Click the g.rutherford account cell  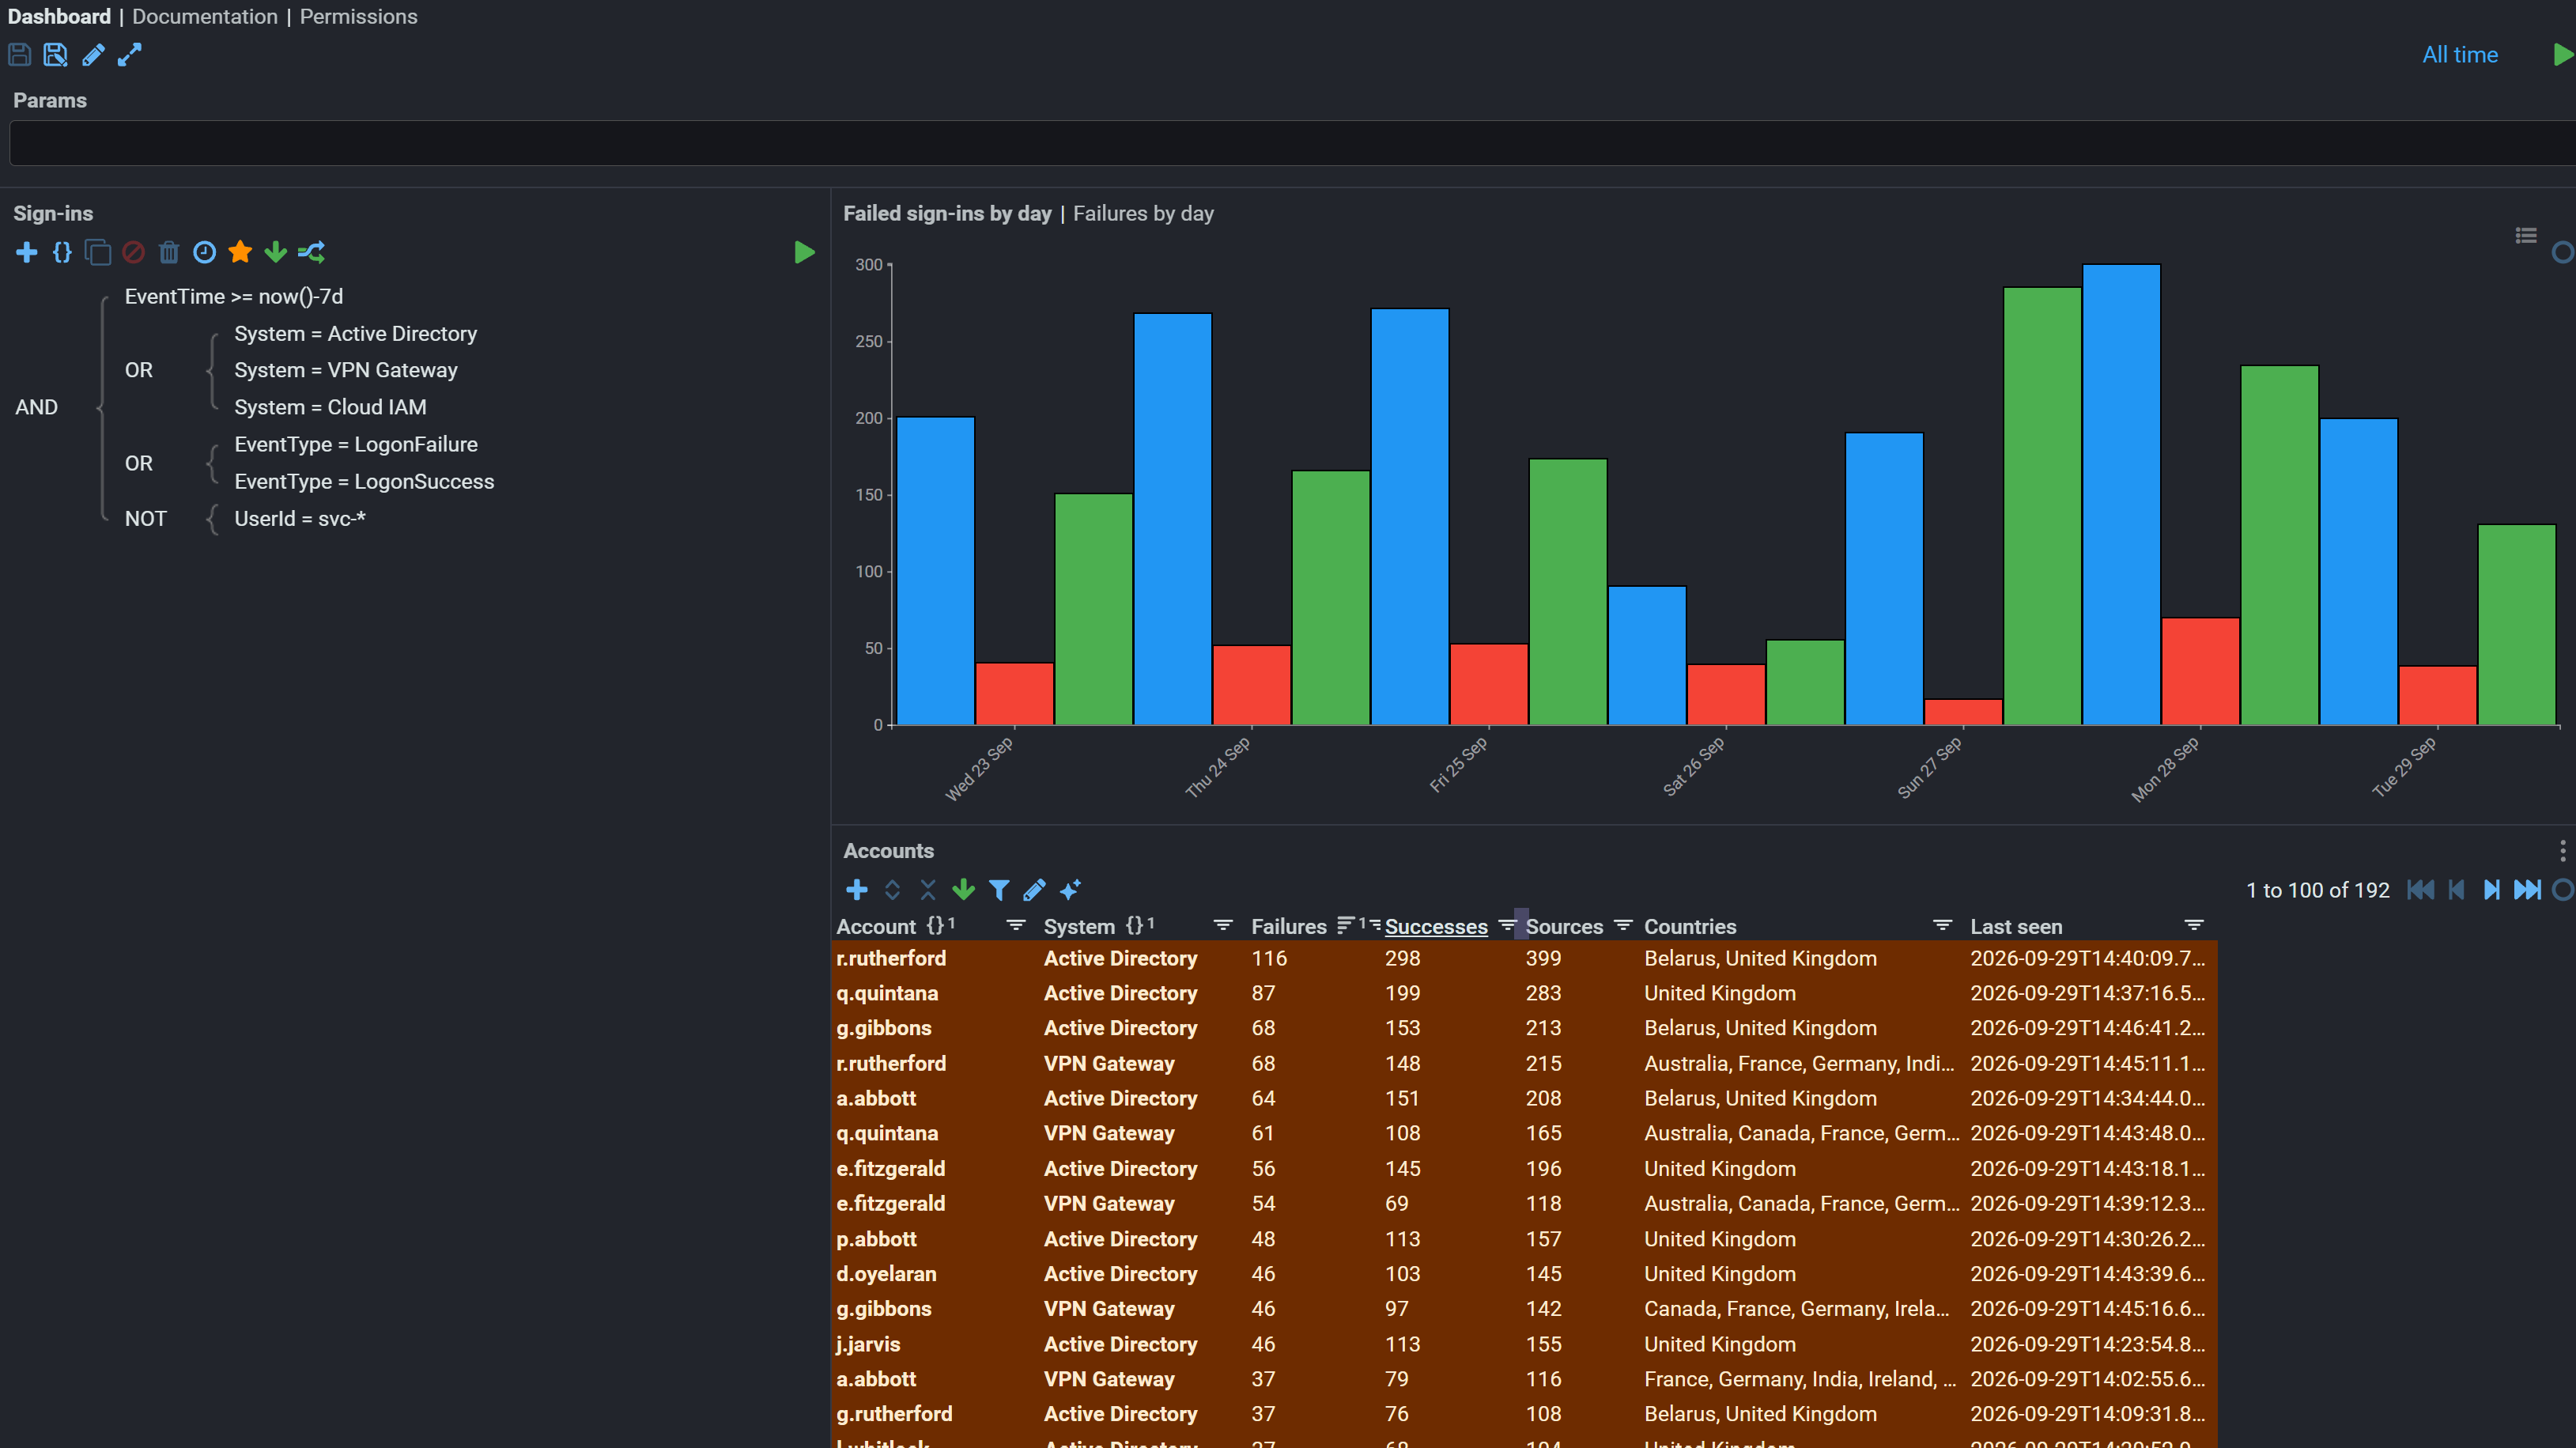894,1414
